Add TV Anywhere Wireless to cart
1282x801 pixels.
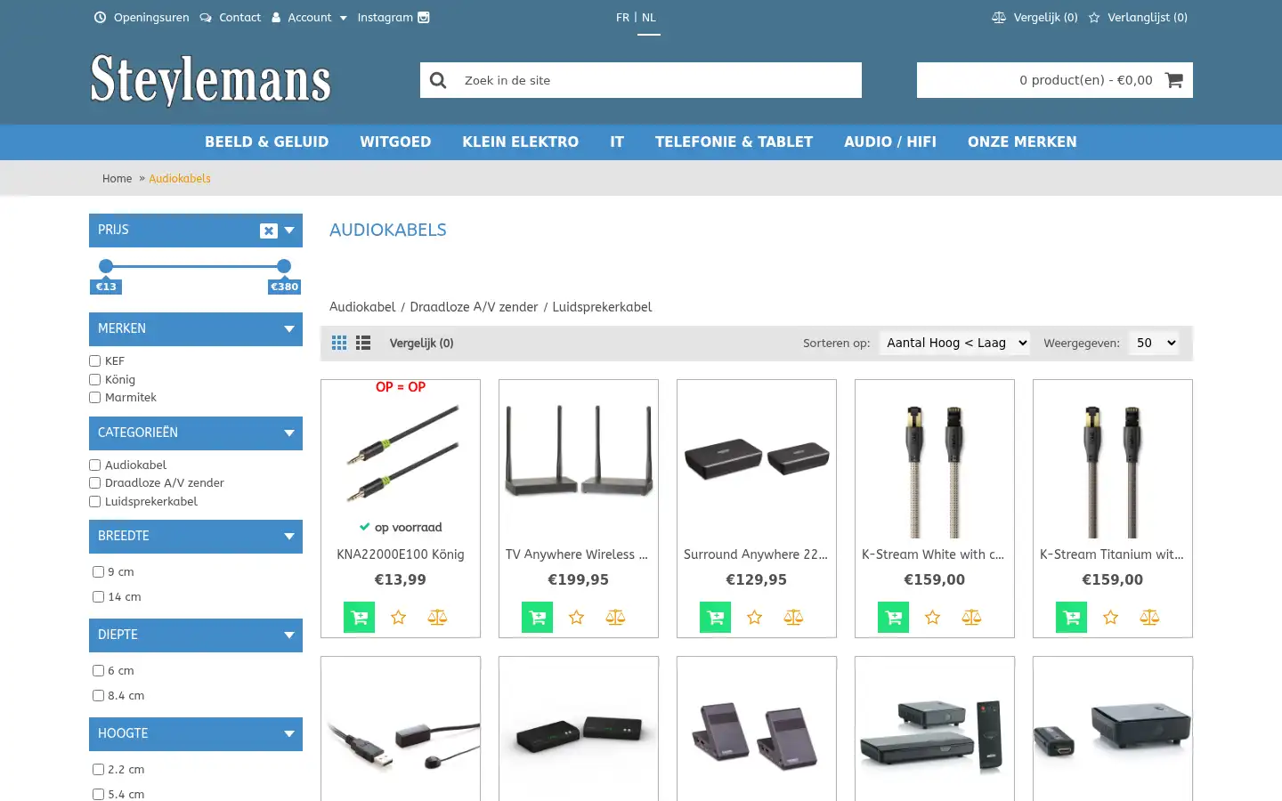point(537,617)
